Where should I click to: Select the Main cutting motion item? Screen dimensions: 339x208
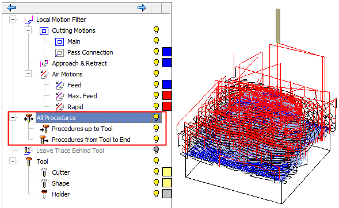[74, 41]
